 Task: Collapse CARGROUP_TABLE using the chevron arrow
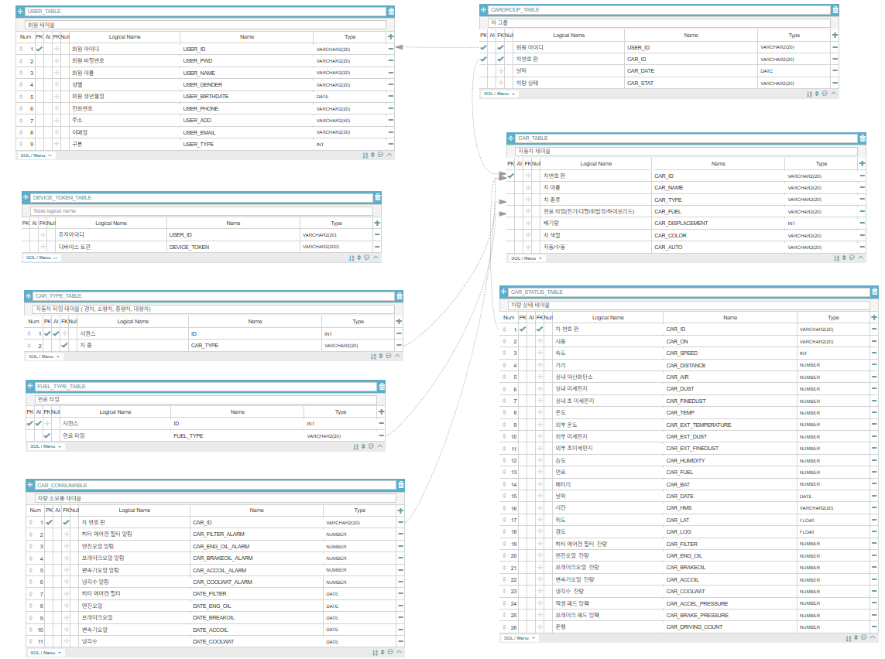coord(834,94)
